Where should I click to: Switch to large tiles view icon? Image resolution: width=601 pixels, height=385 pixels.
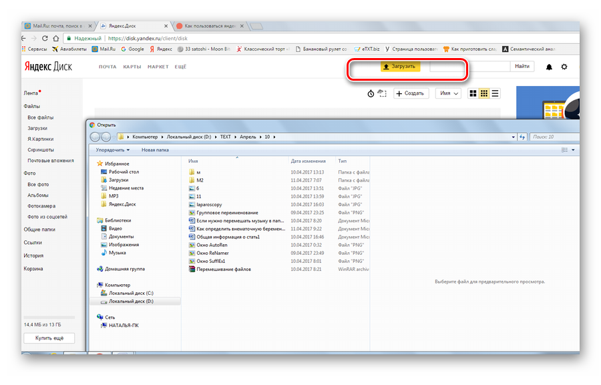pos(473,93)
